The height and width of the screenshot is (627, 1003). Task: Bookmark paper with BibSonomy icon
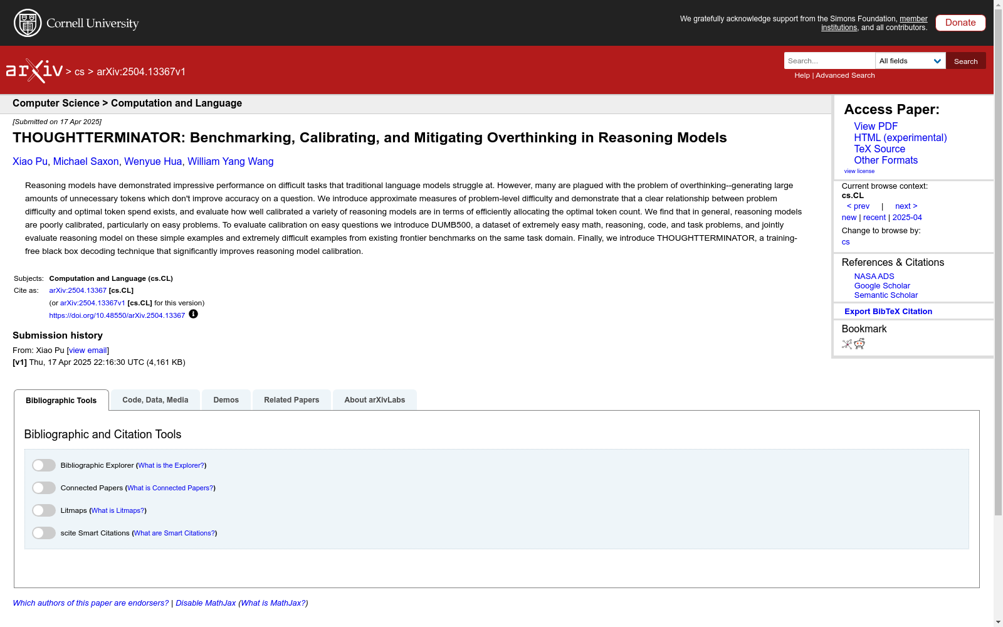pos(847,344)
